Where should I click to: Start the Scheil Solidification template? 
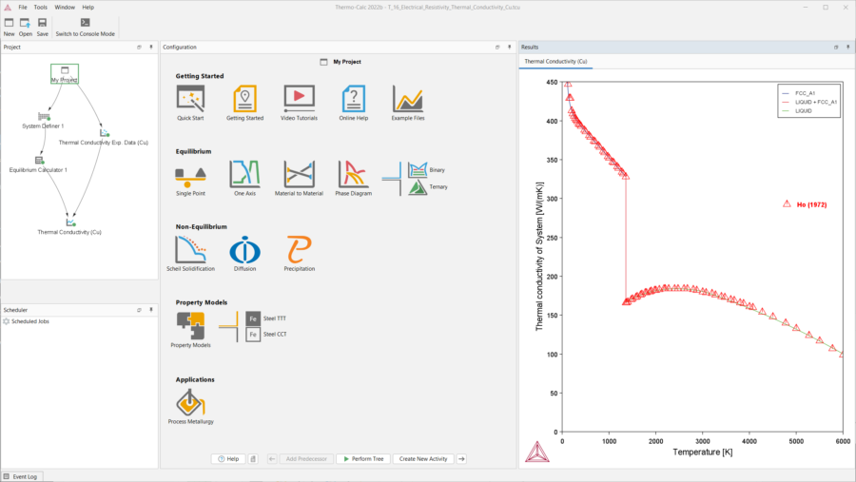pos(190,249)
